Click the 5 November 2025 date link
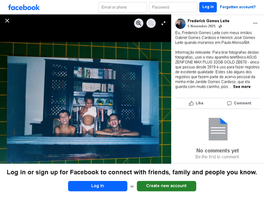The width and height of the screenshot is (264, 198). tap(201, 26)
